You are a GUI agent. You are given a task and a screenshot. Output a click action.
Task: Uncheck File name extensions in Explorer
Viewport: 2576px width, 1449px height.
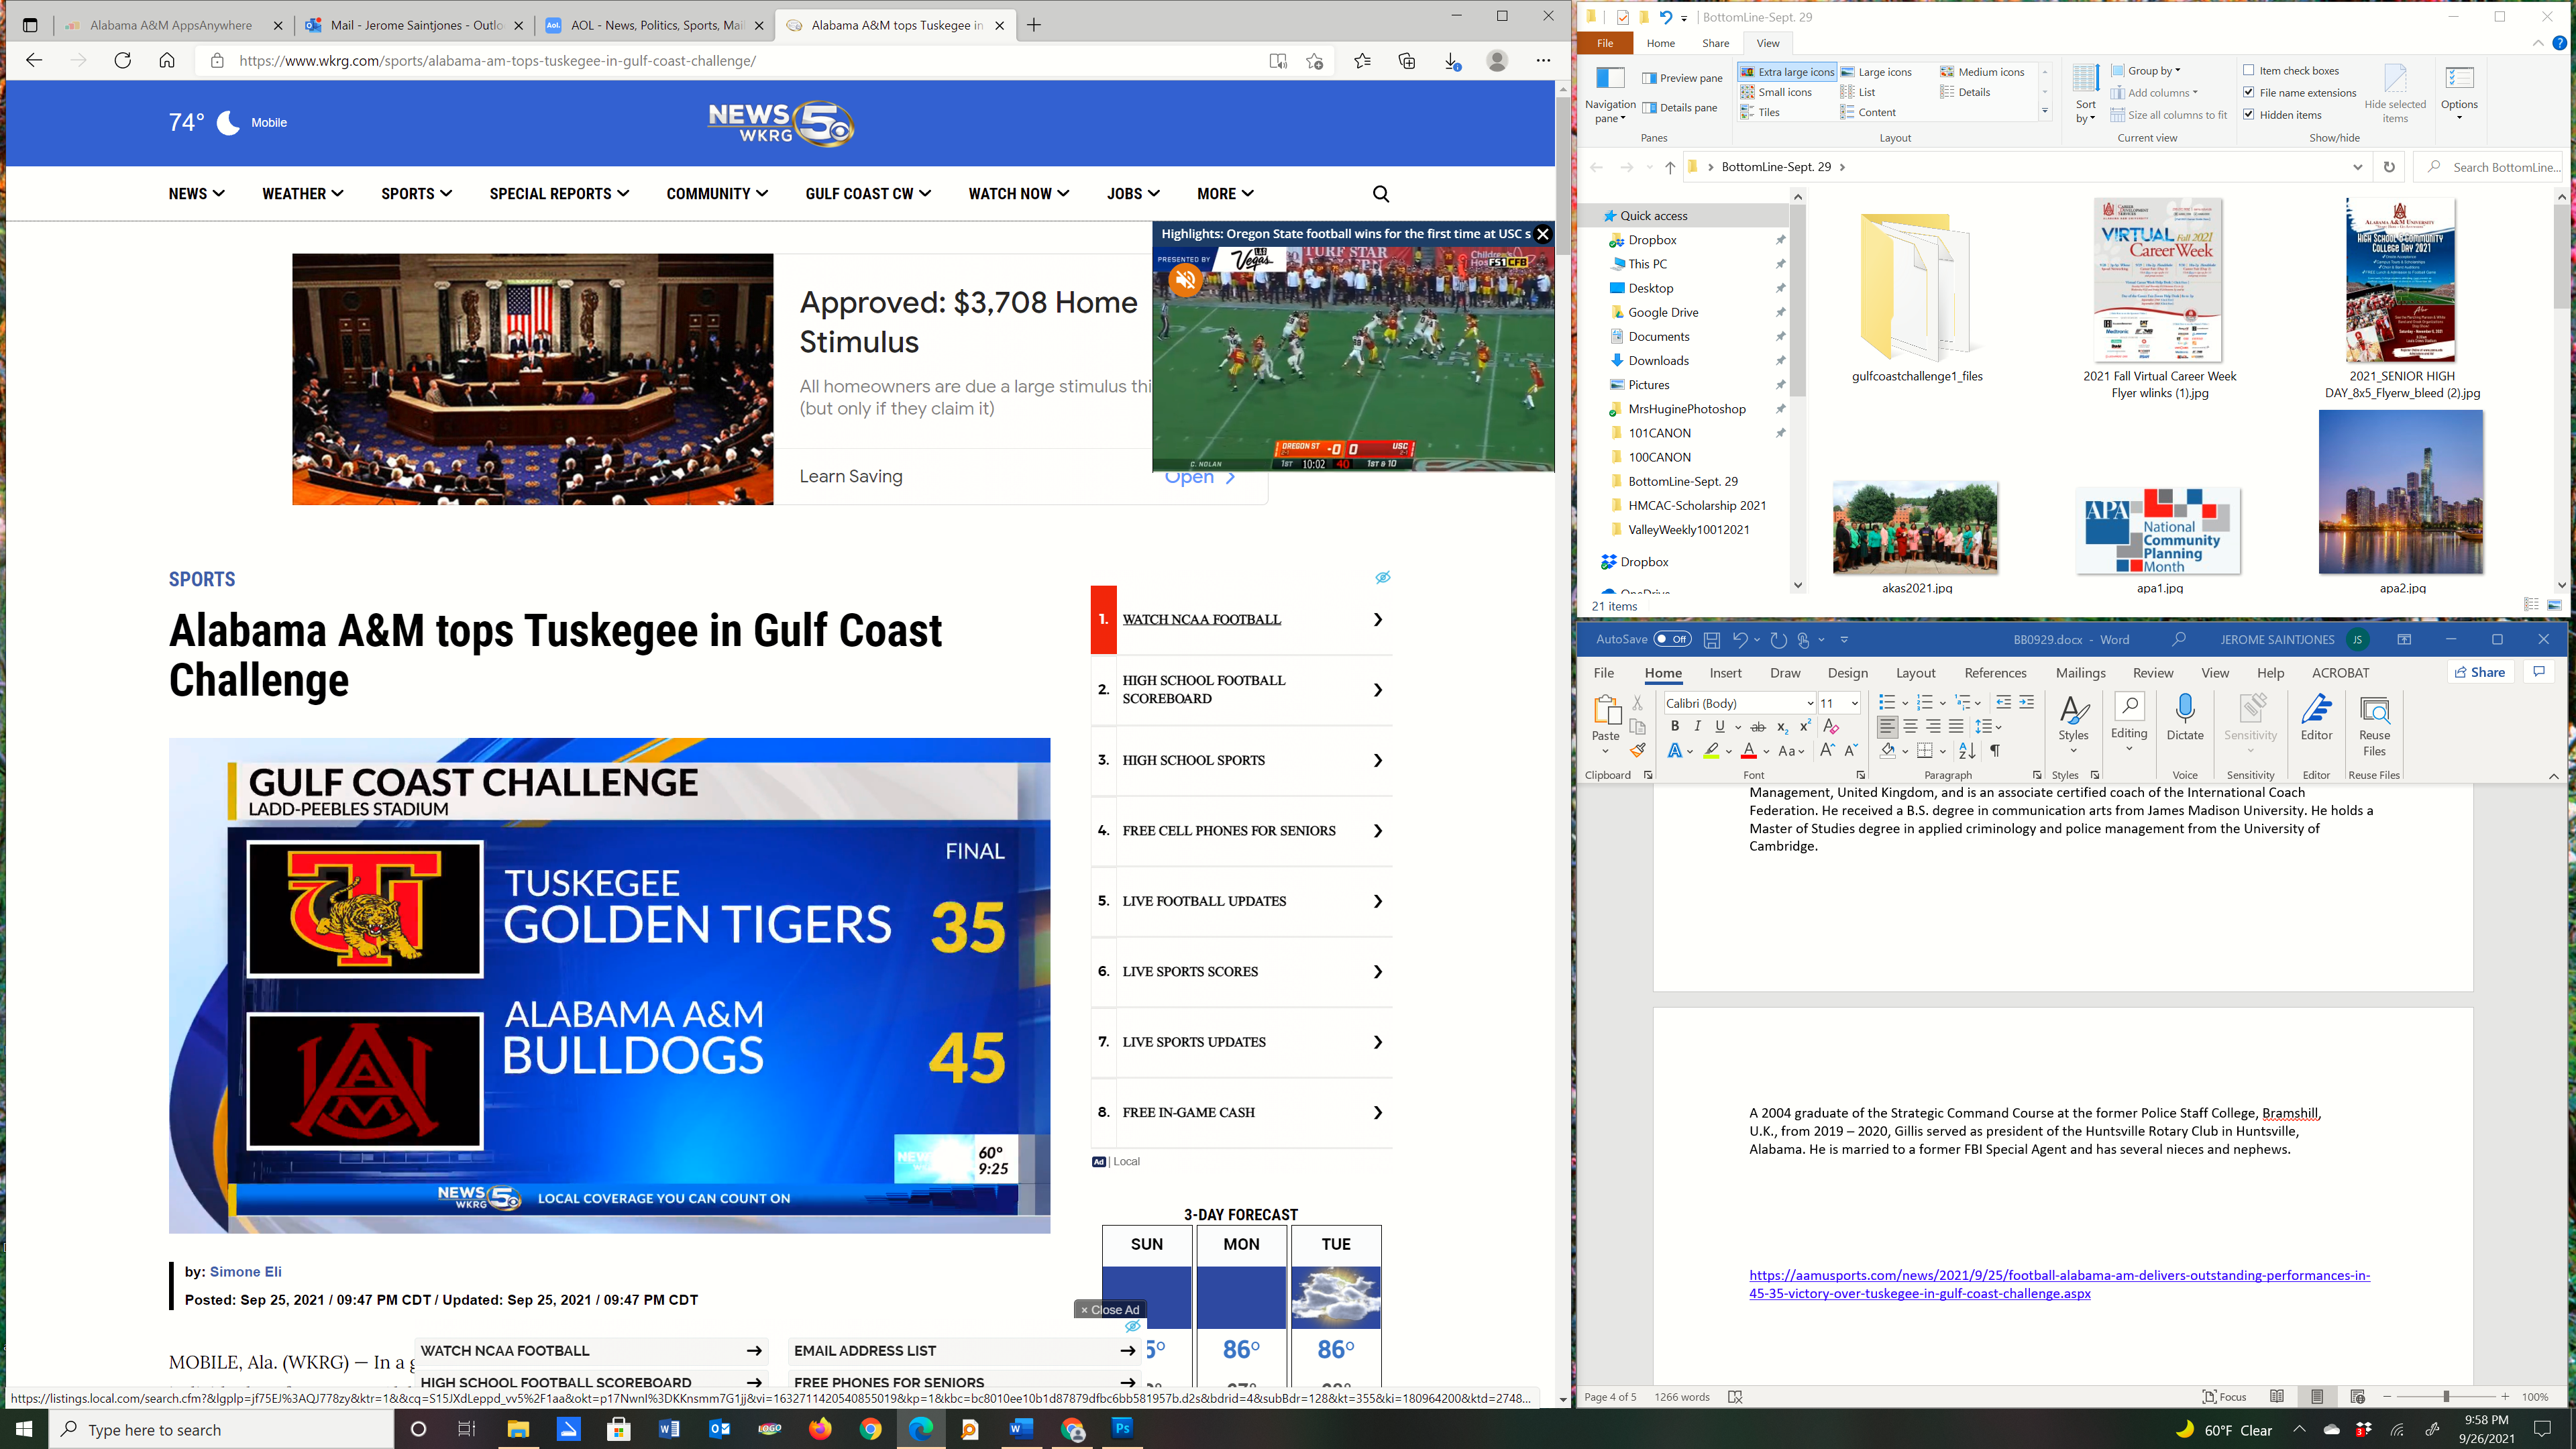2249,92
